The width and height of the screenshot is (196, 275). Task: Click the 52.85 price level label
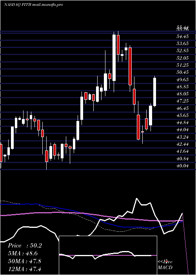(x=183, y=51)
